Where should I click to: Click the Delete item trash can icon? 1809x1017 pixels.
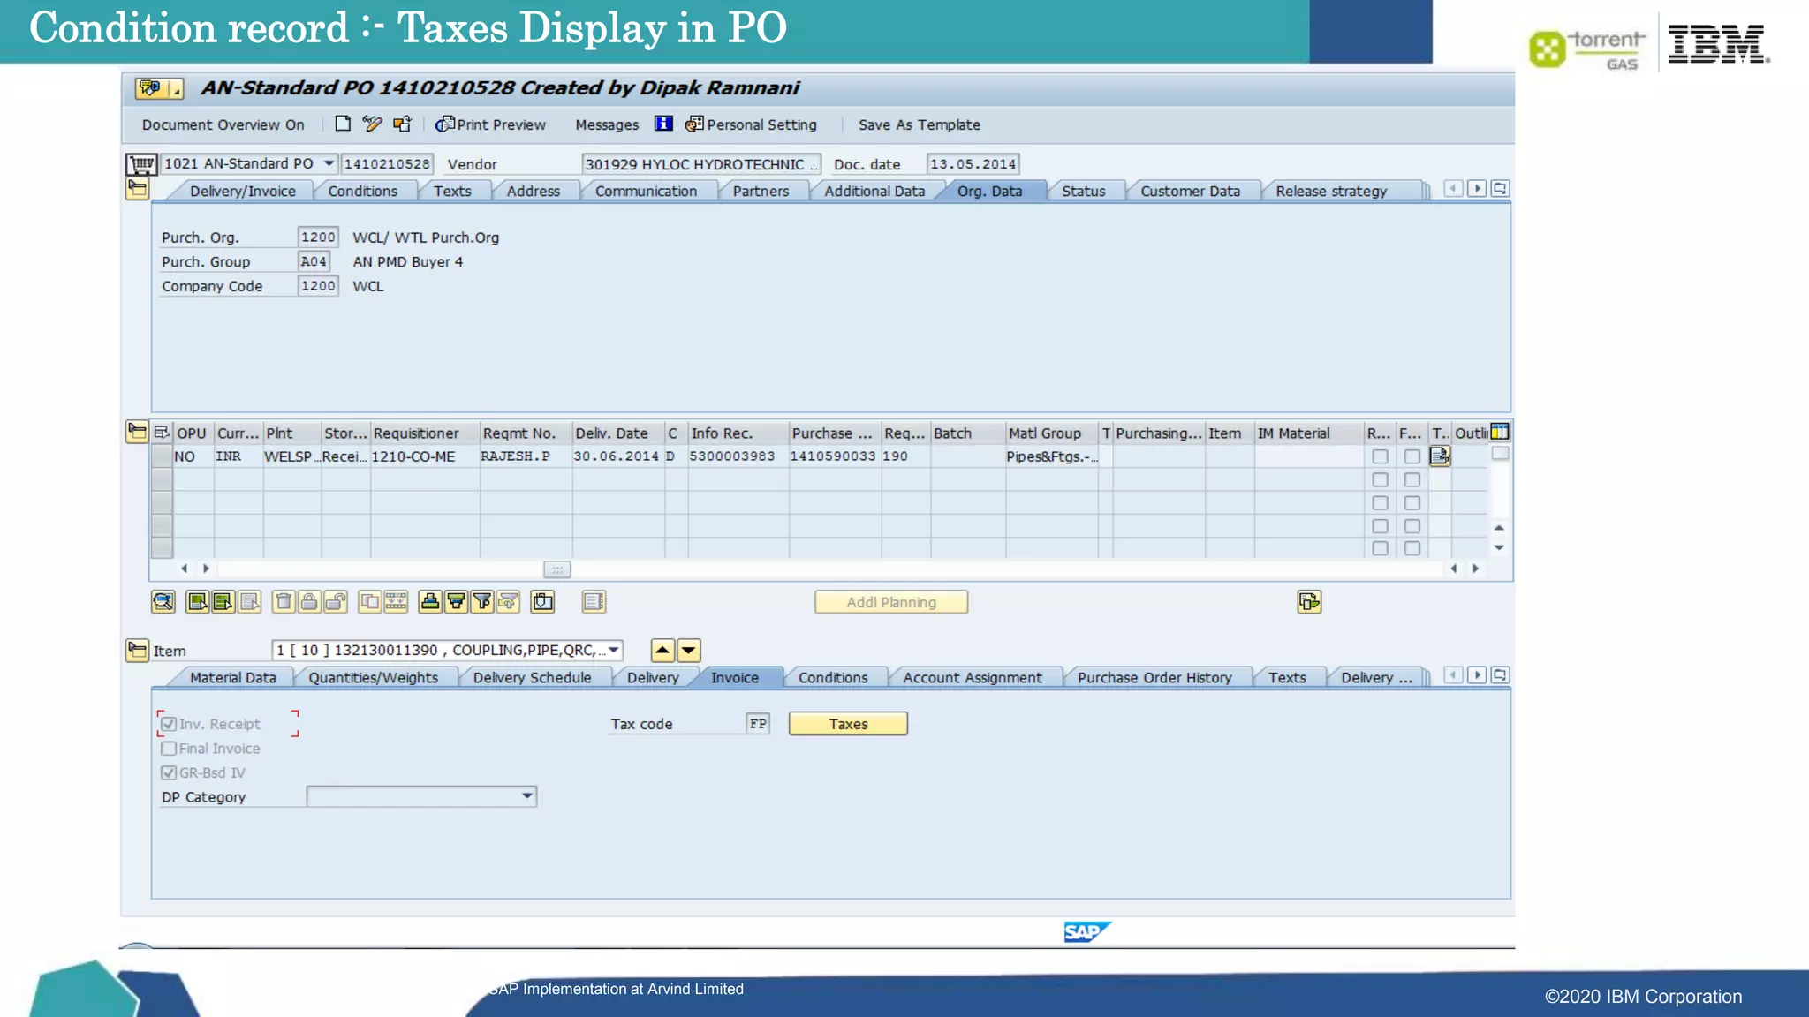pos(283,602)
